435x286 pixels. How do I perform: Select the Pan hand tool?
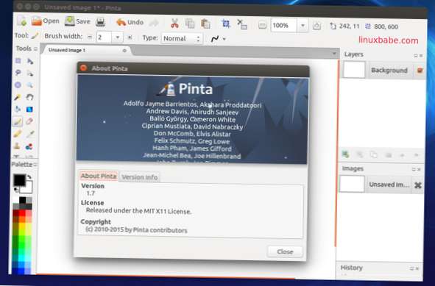click(29, 97)
